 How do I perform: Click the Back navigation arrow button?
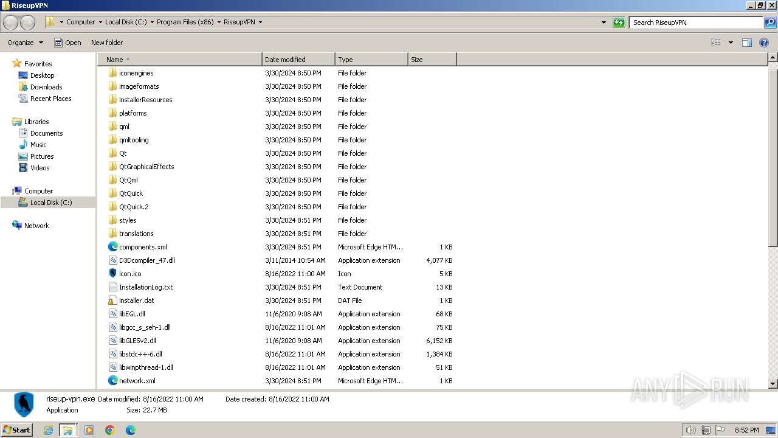pos(11,23)
